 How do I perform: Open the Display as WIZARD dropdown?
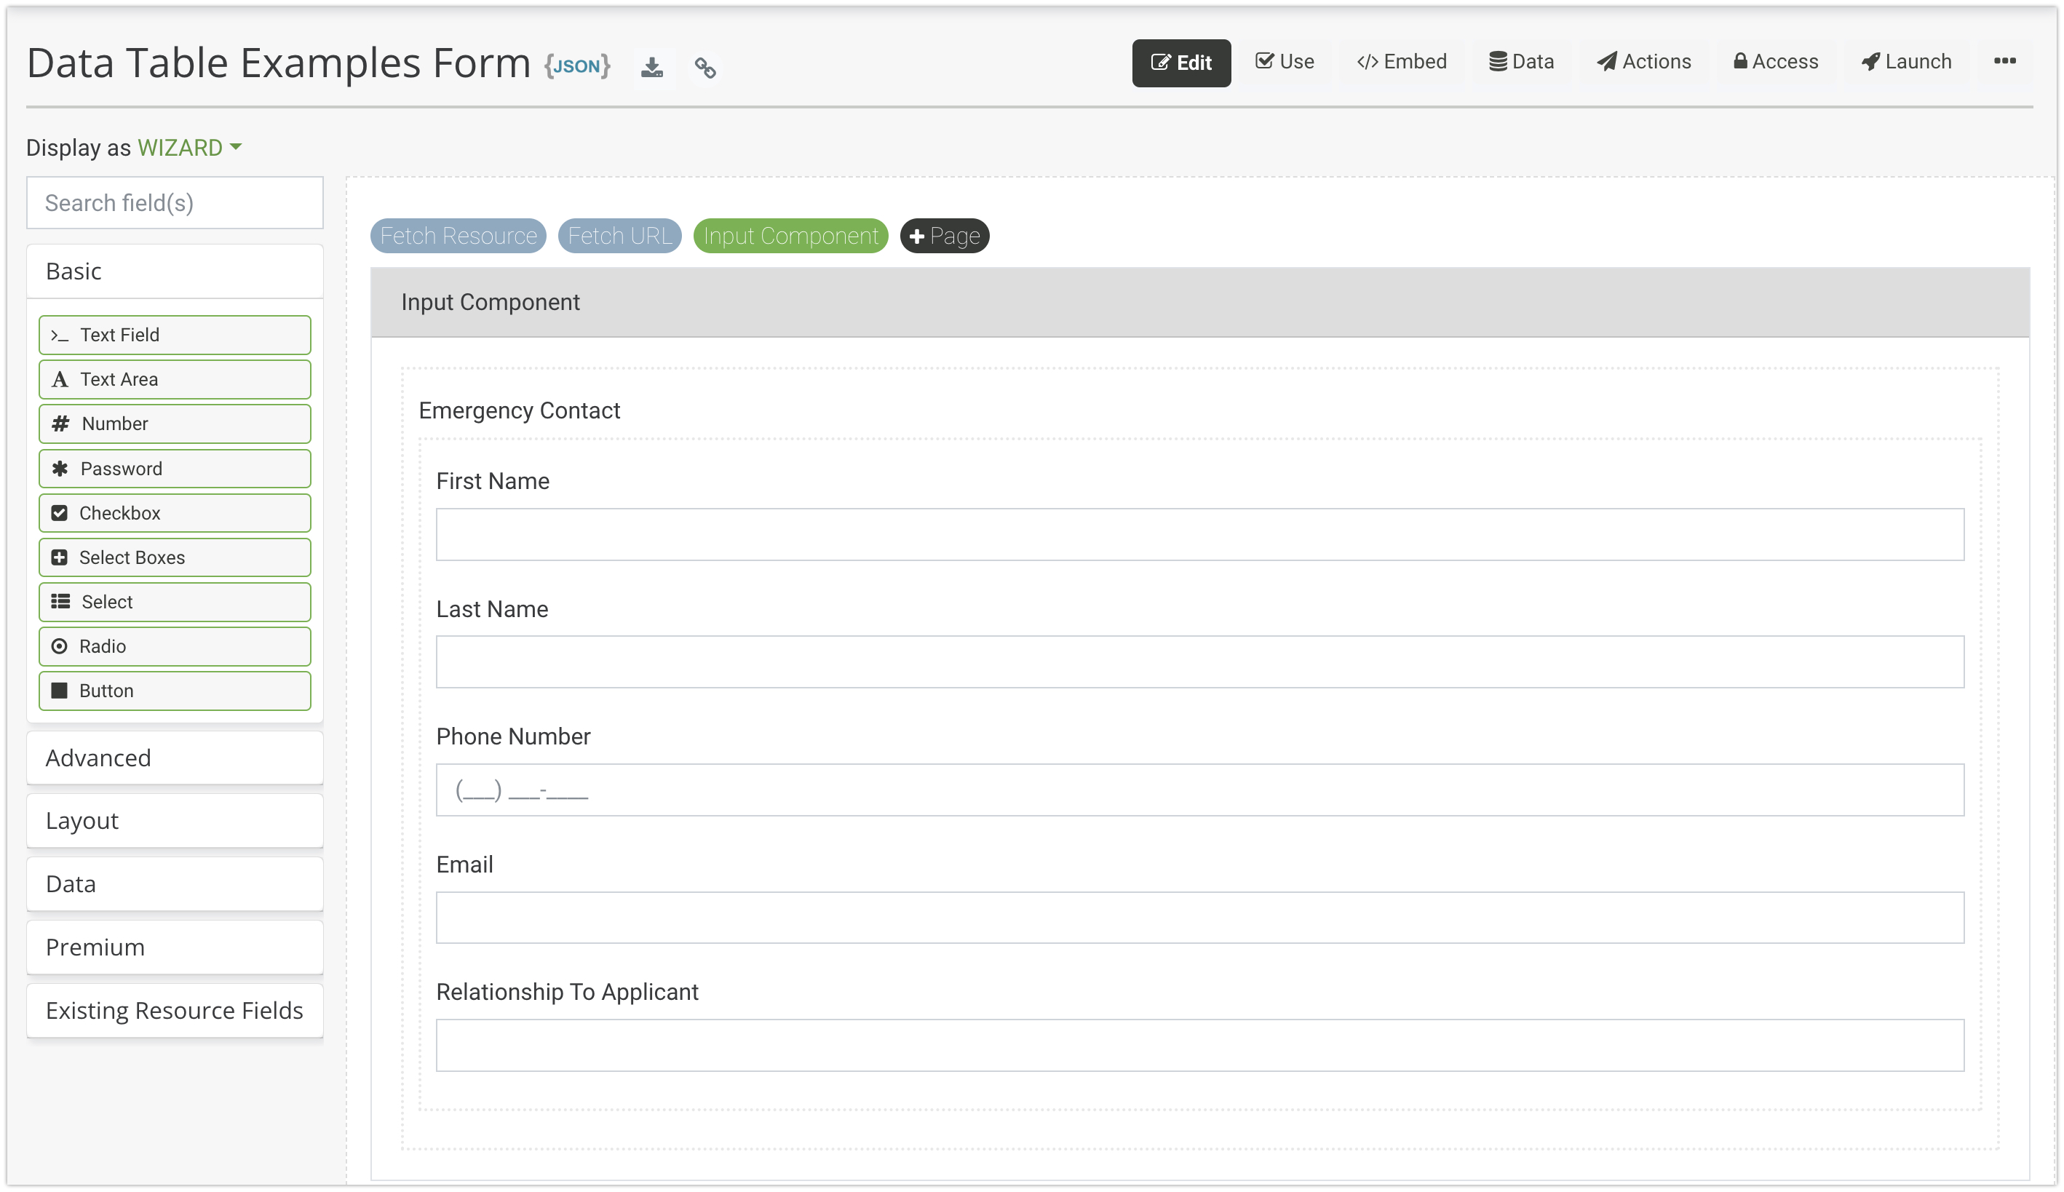pos(189,147)
